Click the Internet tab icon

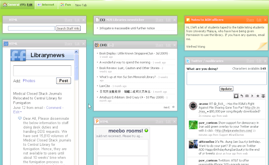click(x=39, y=5)
